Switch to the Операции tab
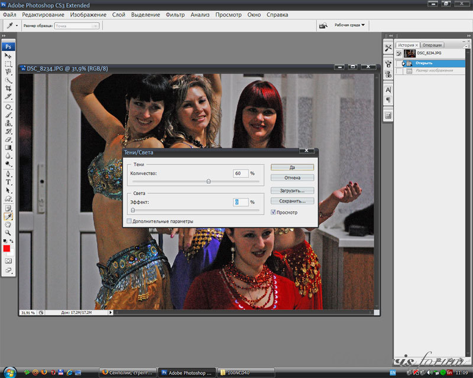Screen dimensions: 473x378 point(432,45)
